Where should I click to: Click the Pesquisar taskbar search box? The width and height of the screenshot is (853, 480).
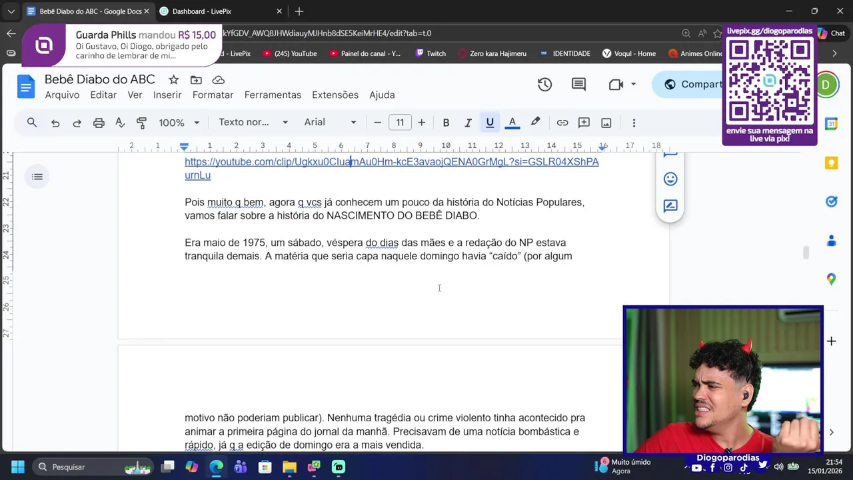click(x=93, y=467)
